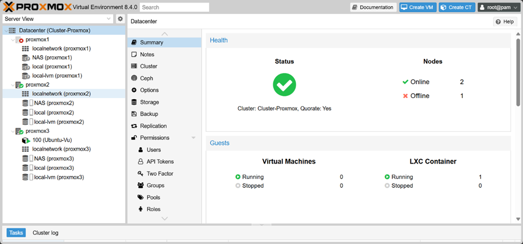Viewport: 523px width, 244px height.
Task: Click the Ceph icon in the menu
Action: 134,78
